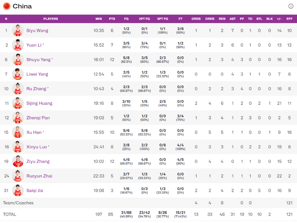This screenshot has width=297, height=223.
Task: Select Sijing Huang's name link
Action: point(39,103)
